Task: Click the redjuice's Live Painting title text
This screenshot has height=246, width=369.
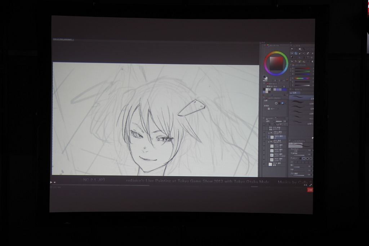Action: (x=197, y=181)
